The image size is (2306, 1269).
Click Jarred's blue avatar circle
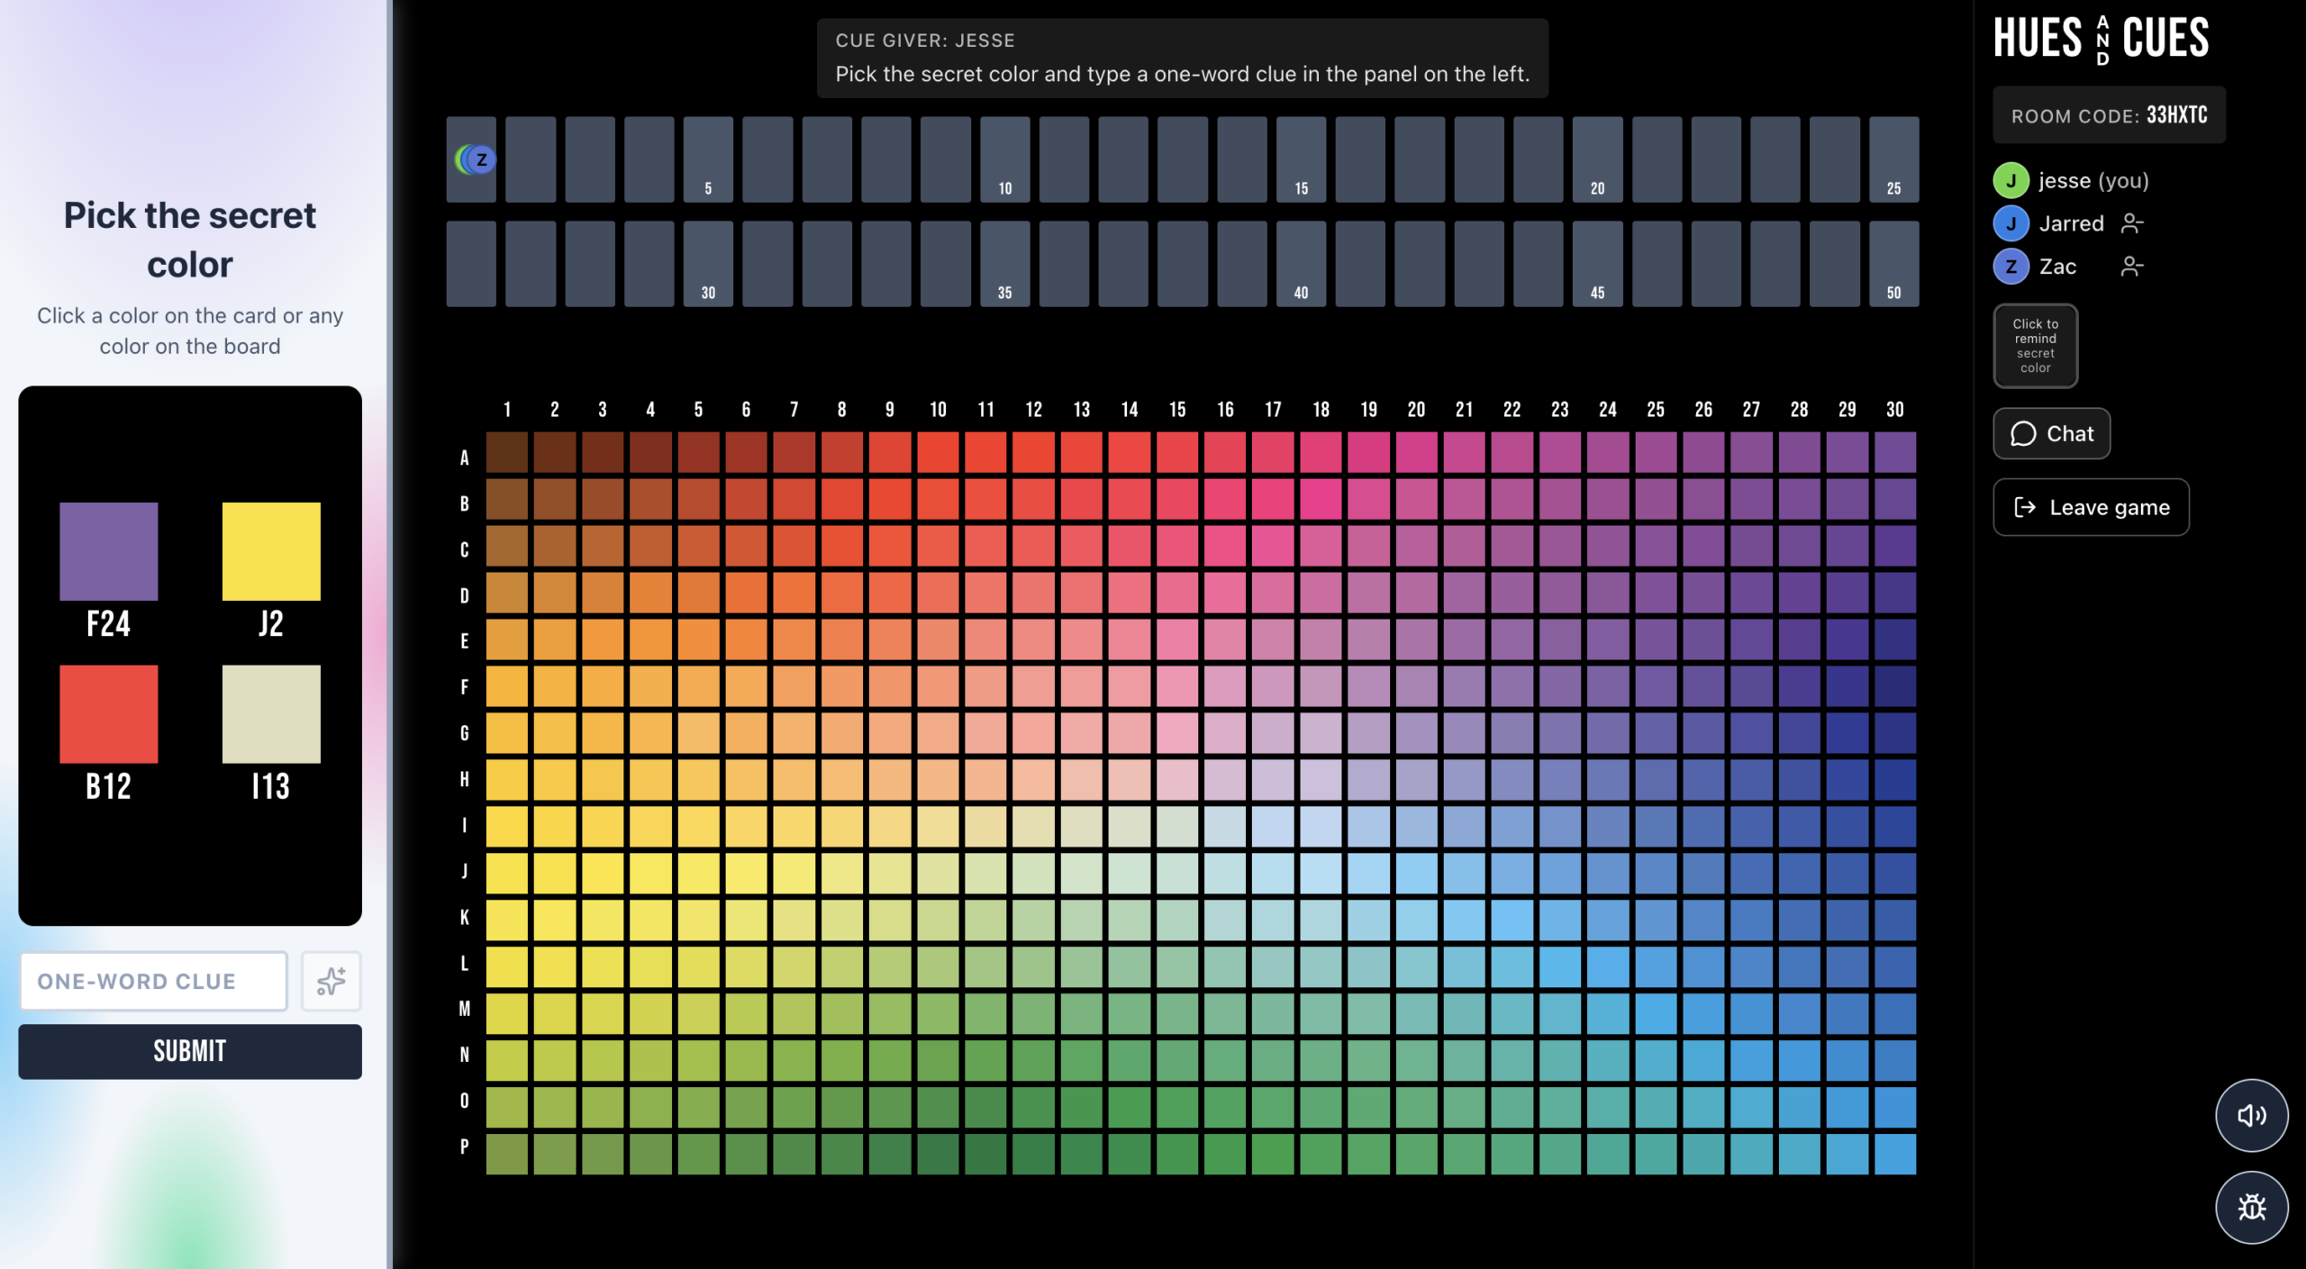coord(2011,223)
